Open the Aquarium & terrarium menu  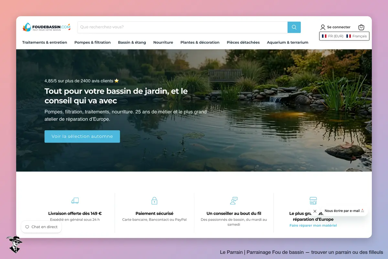pos(287,42)
